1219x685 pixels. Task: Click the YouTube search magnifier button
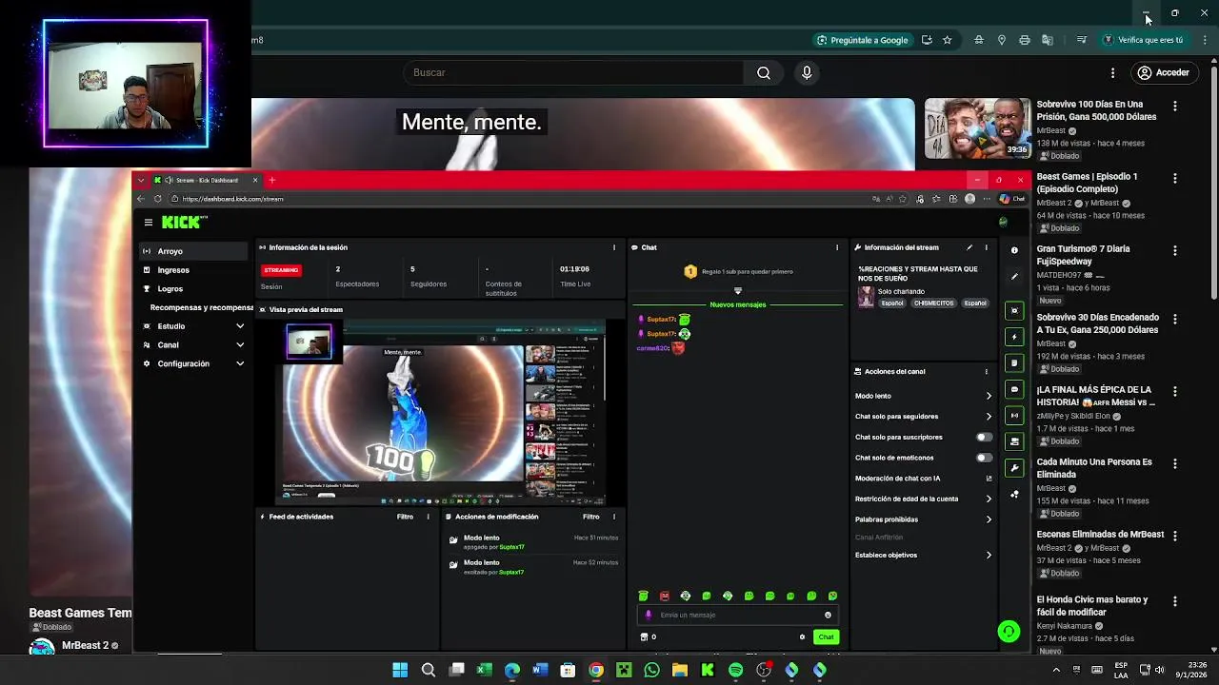pos(764,73)
